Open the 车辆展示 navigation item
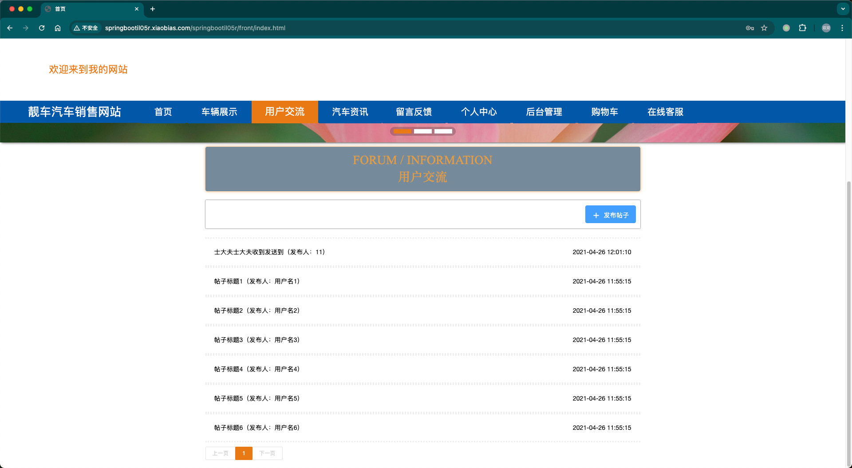Viewport: 852px width, 468px height. [219, 112]
